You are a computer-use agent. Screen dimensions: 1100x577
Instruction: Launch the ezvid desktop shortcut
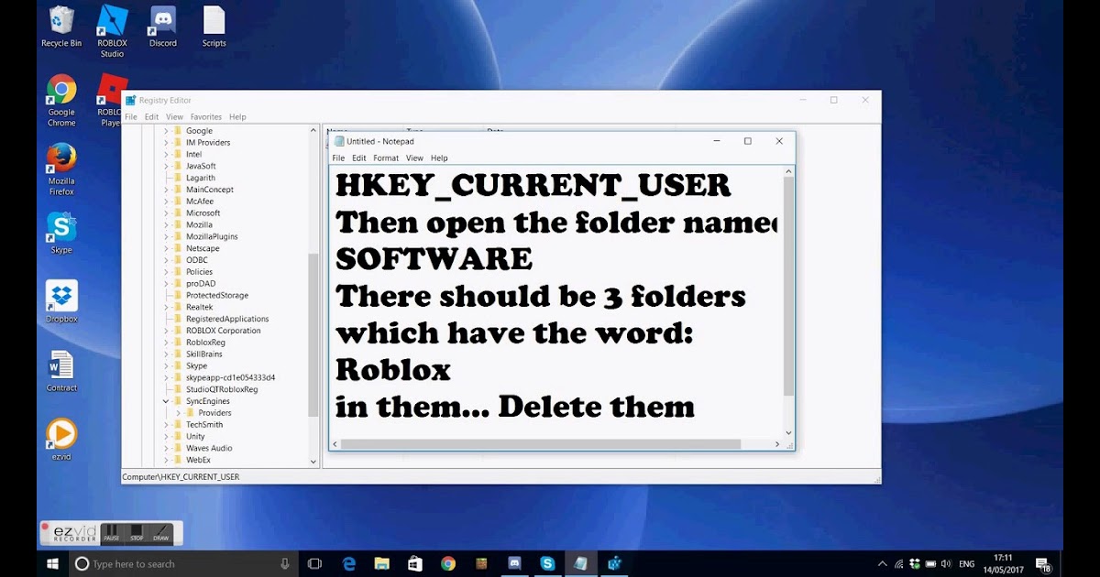[61, 440]
